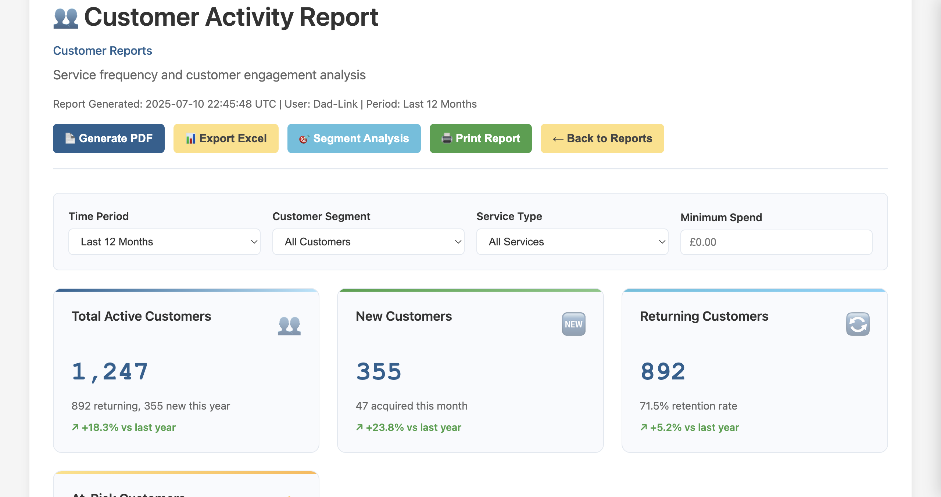Click the refresh icon on Returning Customers card
941x497 pixels.
pos(858,324)
